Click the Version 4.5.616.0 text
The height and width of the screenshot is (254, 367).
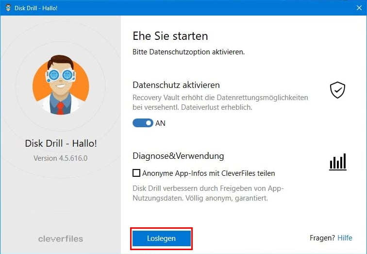point(60,158)
